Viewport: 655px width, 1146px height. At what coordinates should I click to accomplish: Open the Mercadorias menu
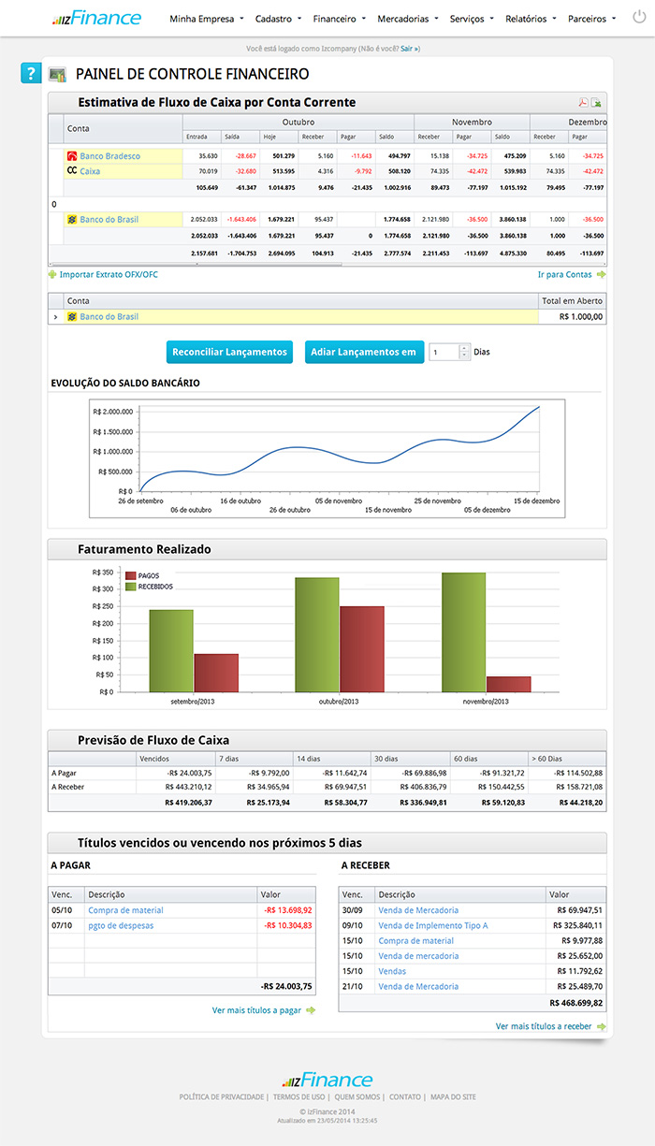pyautogui.click(x=407, y=19)
